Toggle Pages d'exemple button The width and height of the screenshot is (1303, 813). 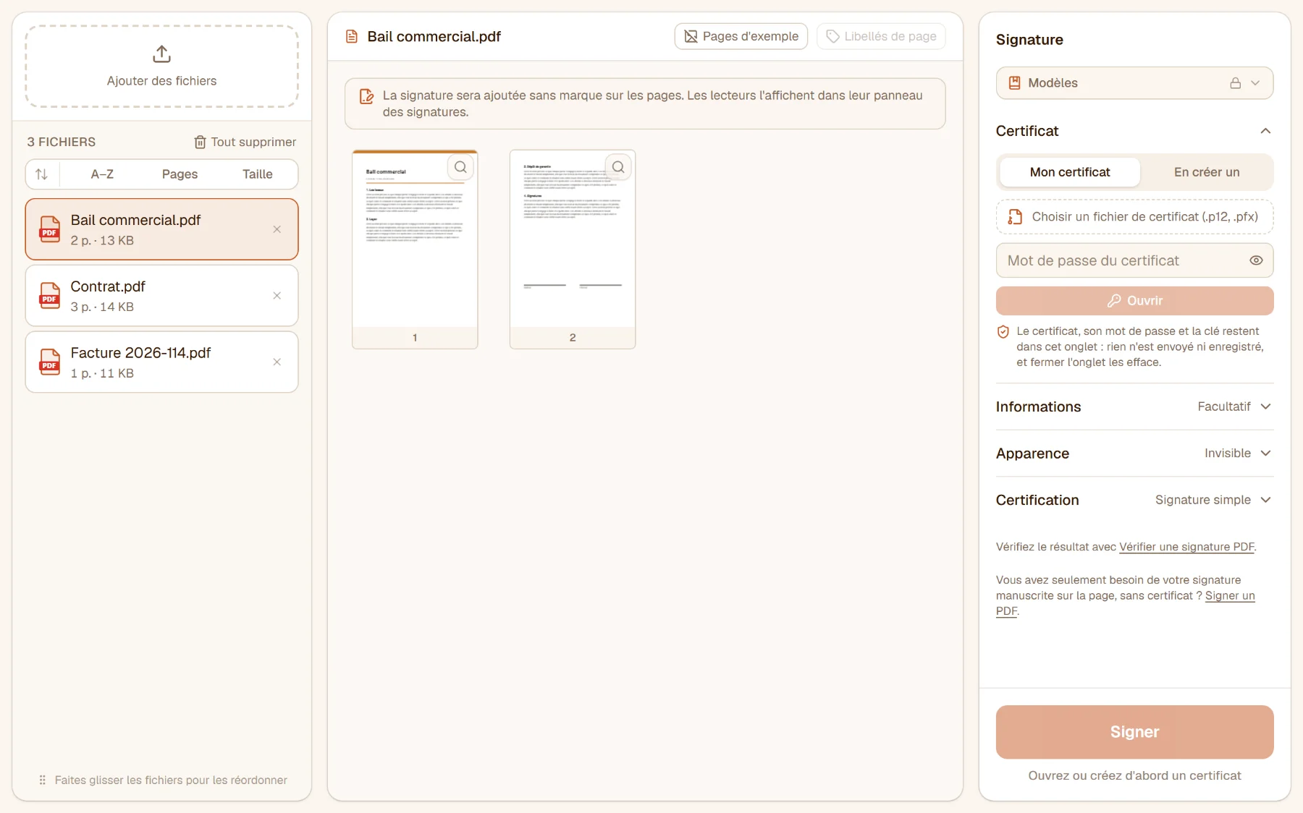click(x=741, y=36)
